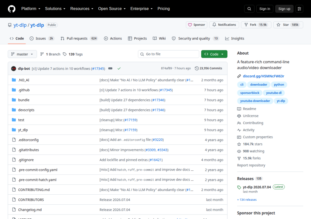
Task: Click the Sign up button
Action: pos(284,9)
